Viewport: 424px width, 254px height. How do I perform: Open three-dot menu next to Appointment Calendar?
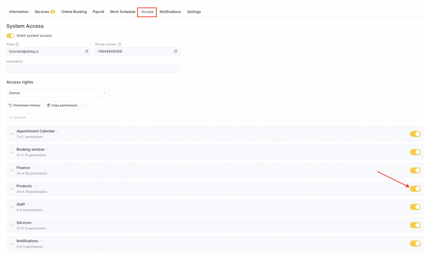coord(58,131)
